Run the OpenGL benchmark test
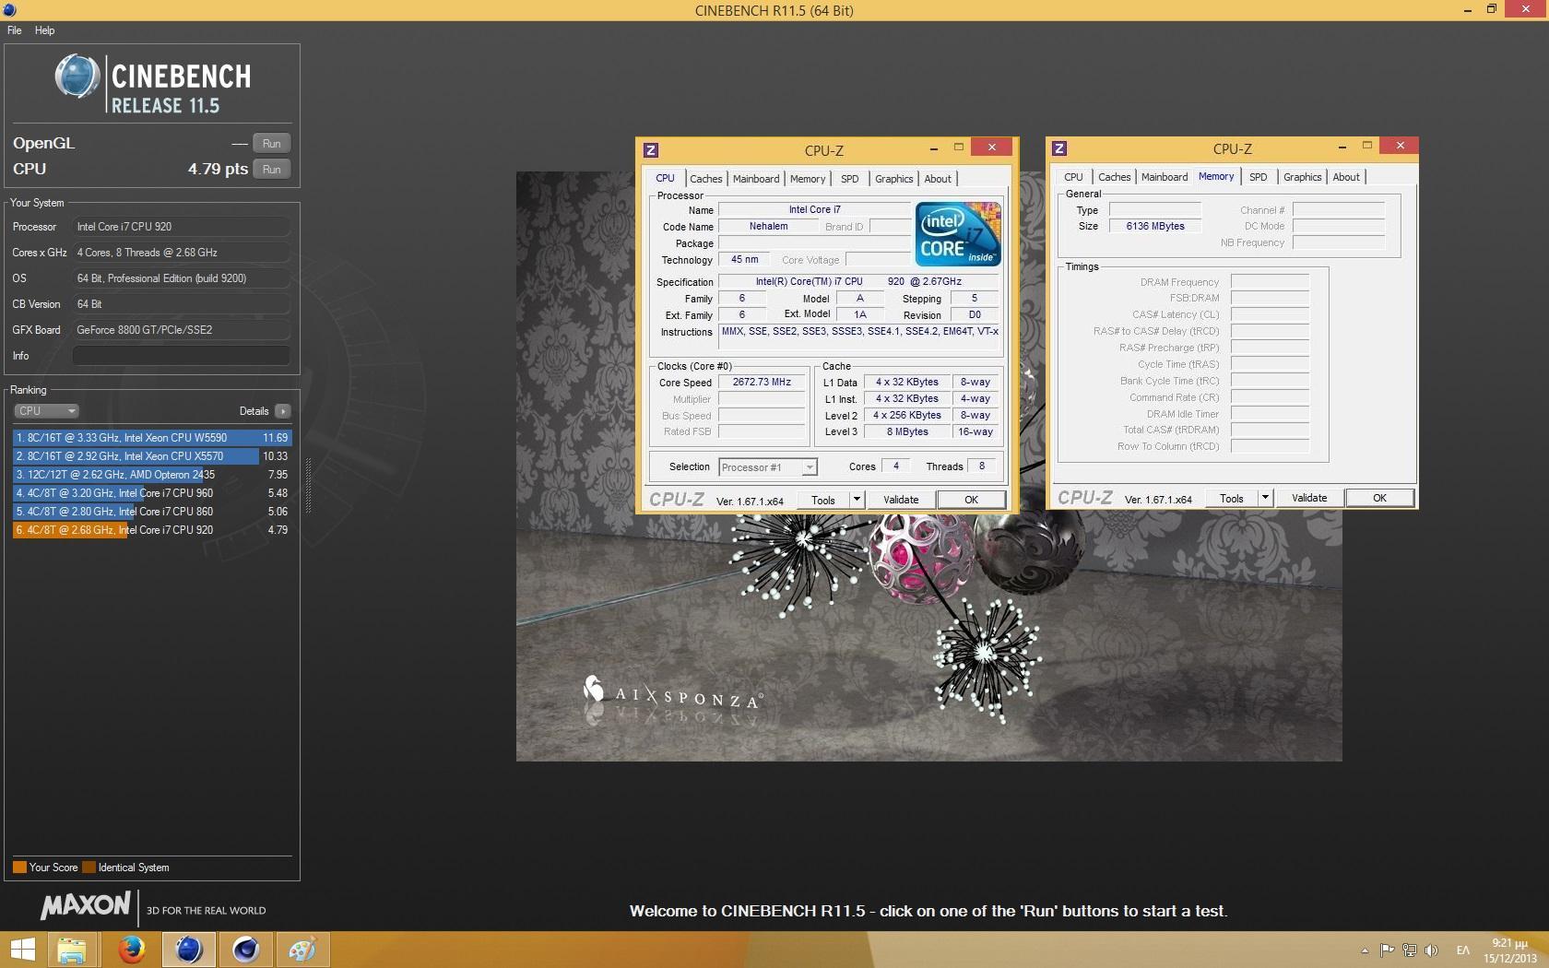The height and width of the screenshot is (968, 1549). [271, 143]
